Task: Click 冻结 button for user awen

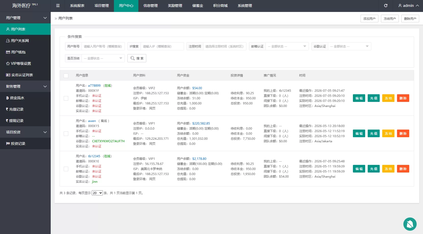Action: click(388, 134)
